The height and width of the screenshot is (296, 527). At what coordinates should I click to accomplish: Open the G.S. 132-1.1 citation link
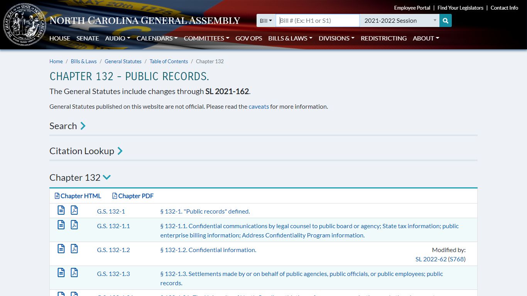pyautogui.click(x=113, y=226)
